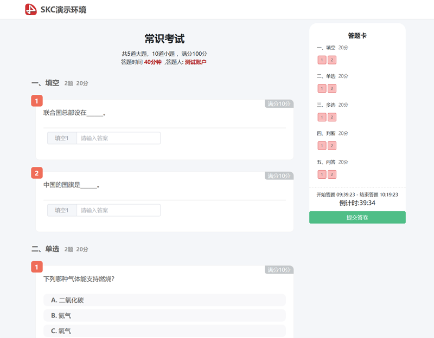Screen dimensions: 434x338
Task: Jump to fill-in-blank question 2 in answer card
Action: (332, 60)
